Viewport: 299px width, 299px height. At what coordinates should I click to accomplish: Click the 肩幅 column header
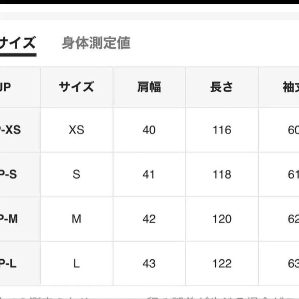(149, 87)
